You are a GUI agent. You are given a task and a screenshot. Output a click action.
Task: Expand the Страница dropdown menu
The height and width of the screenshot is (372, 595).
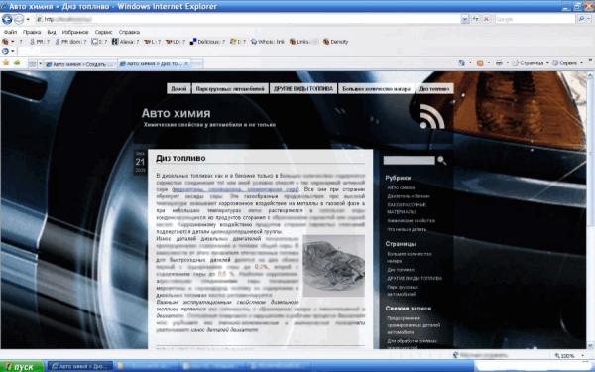point(531,63)
